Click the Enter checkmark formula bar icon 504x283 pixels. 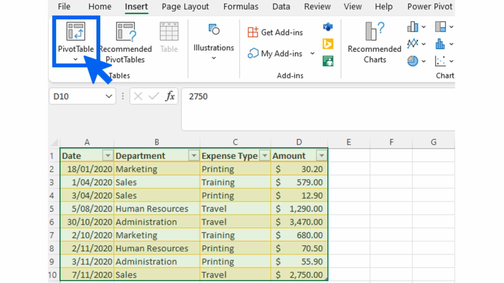pyautogui.click(x=154, y=96)
